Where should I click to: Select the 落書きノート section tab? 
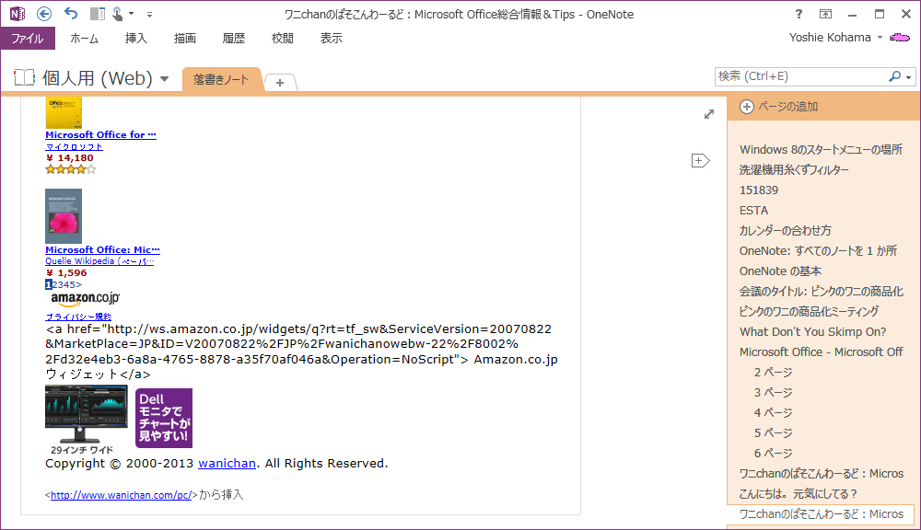(221, 80)
